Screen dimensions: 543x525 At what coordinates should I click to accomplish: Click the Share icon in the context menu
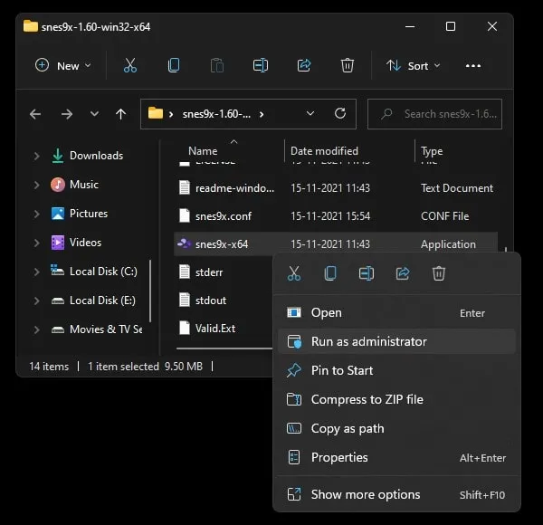tap(403, 273)
